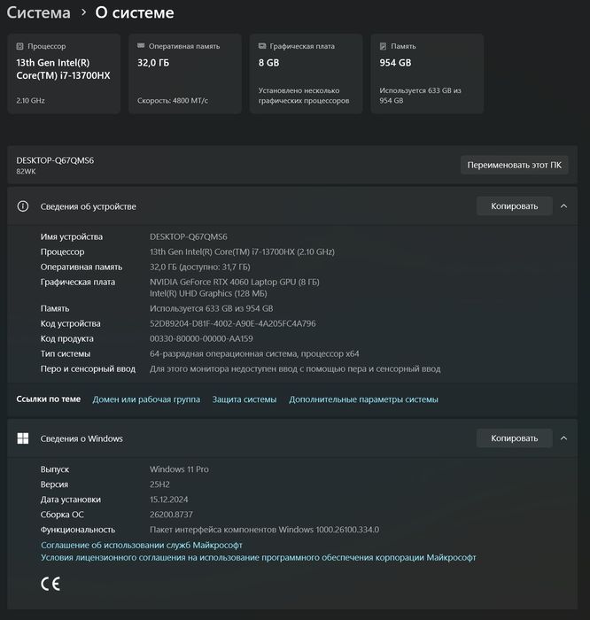The image size is (590, 620).
Task: Click product code 00330-80000-00000-AA159
Action: tap(201, 338)
